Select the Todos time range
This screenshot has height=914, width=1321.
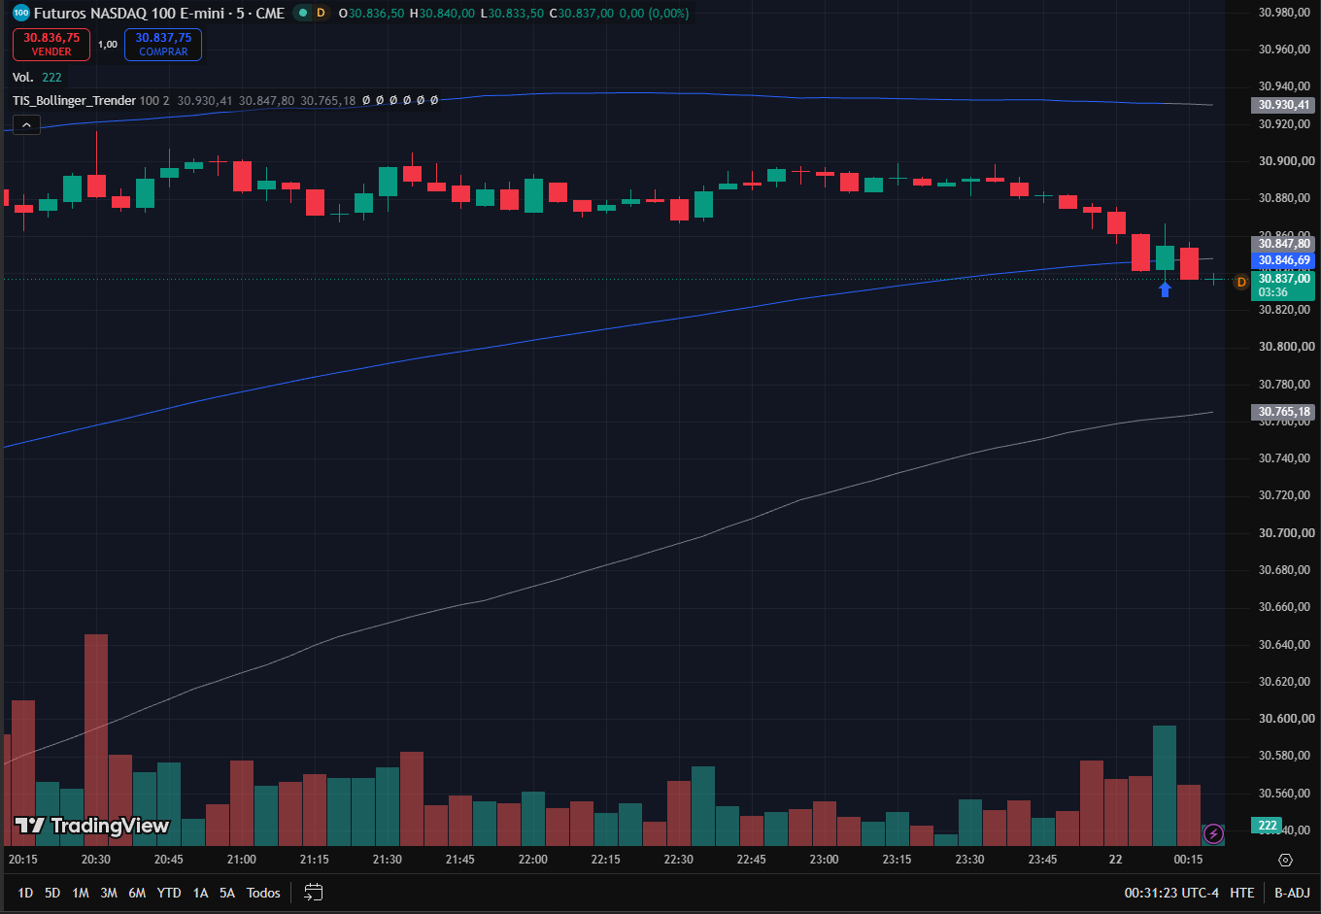[x=263, y=893]
